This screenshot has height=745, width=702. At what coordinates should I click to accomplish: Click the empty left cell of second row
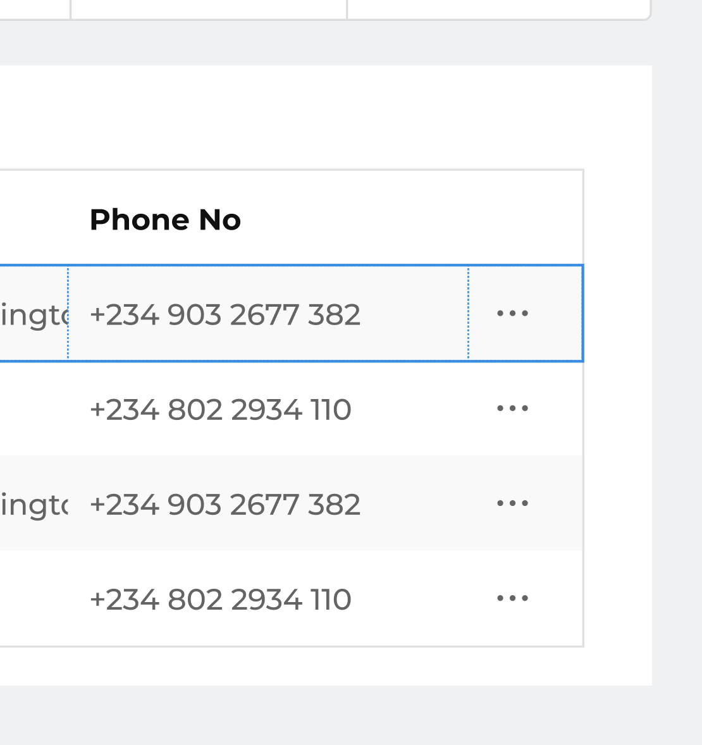point(34,409)
